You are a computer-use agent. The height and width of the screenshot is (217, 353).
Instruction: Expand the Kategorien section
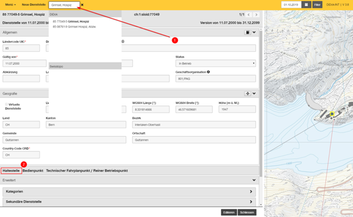129,191
